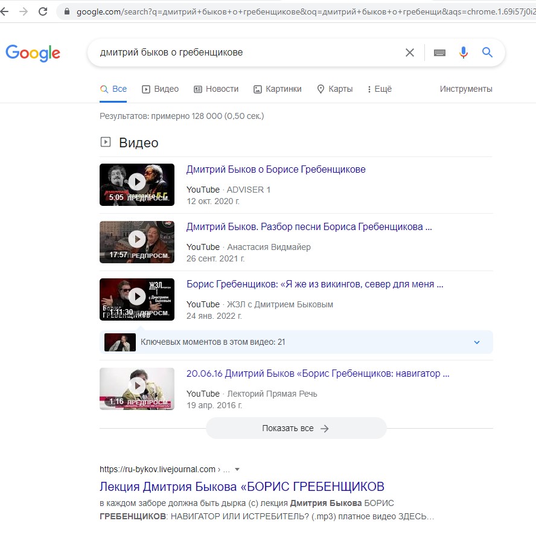536x541 pixels.
Task: Open the Карты tab
Action: pyautogui.click(x=335, y=89)
